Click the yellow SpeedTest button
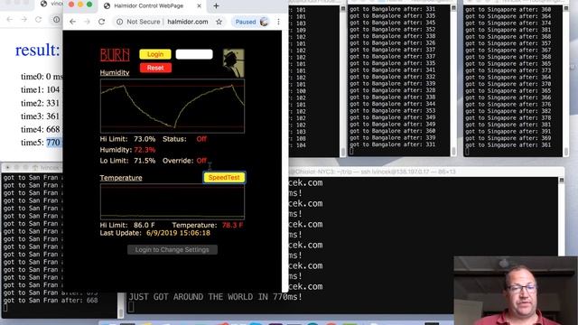This screenshot has height=325, width=578. click(224, 178)
